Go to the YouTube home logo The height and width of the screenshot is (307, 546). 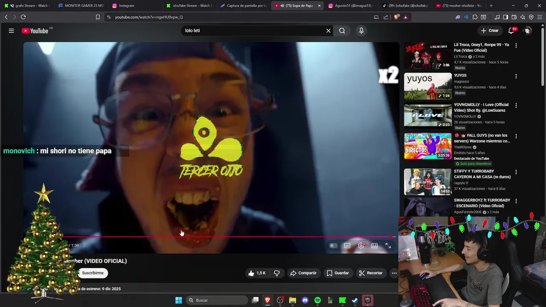(35, 31)
